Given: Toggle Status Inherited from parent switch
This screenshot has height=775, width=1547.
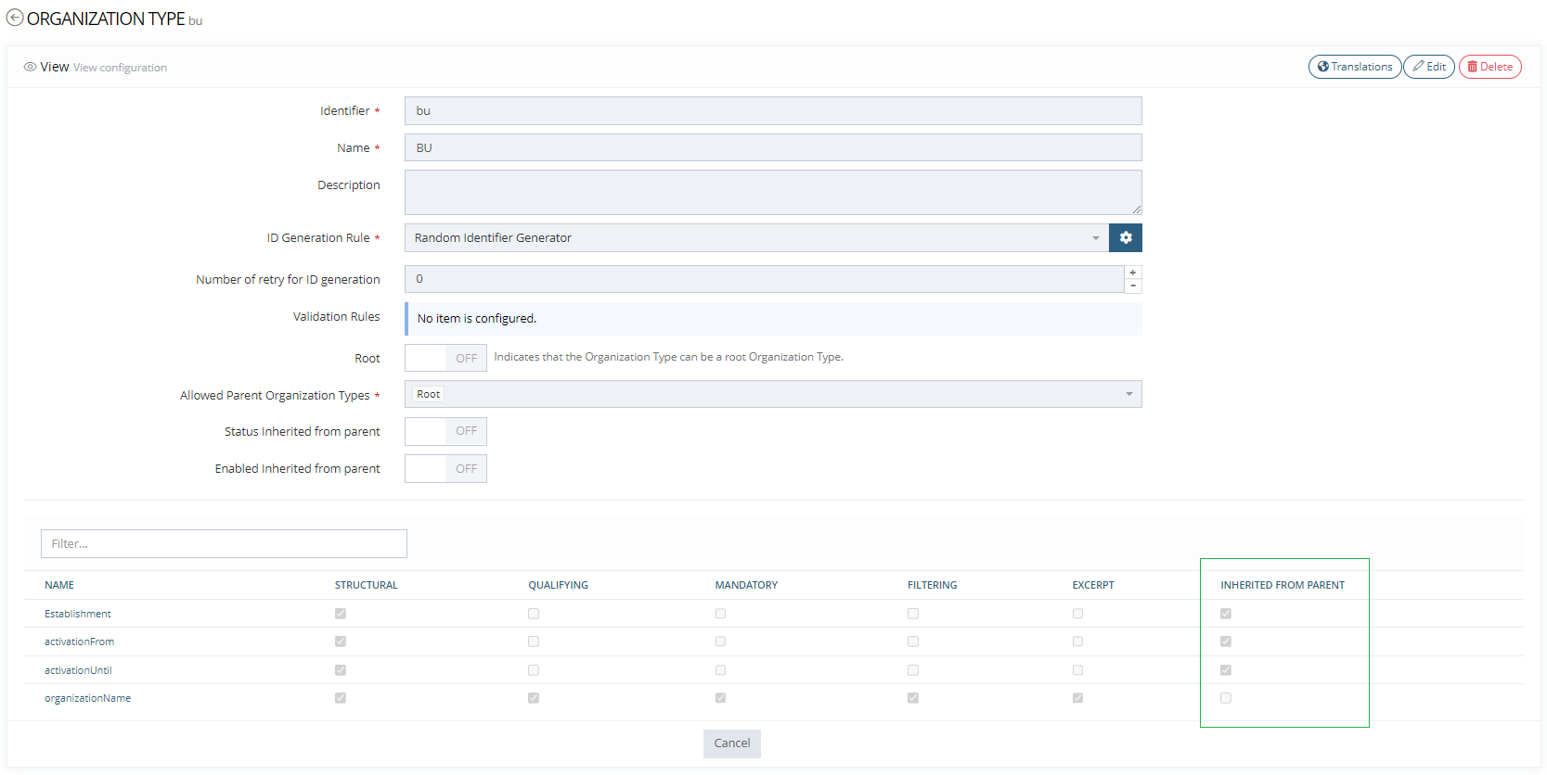Looking at the screenshot, I should pyautogui.click(x=445, y=431).
